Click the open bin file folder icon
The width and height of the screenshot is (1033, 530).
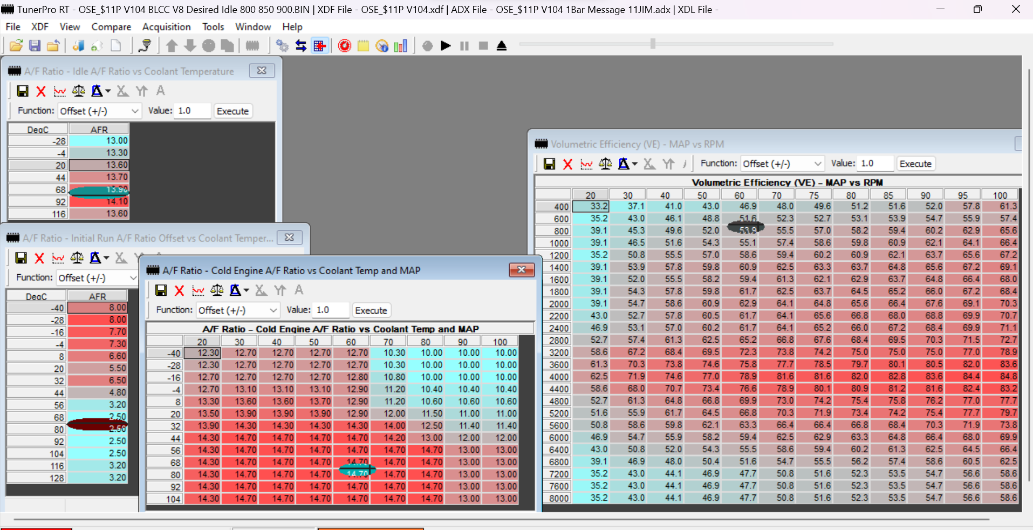(16, 46)
